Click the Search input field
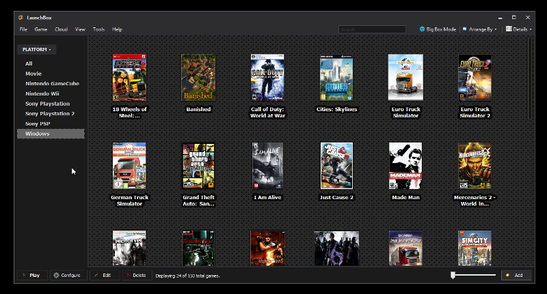 [372, 29]
